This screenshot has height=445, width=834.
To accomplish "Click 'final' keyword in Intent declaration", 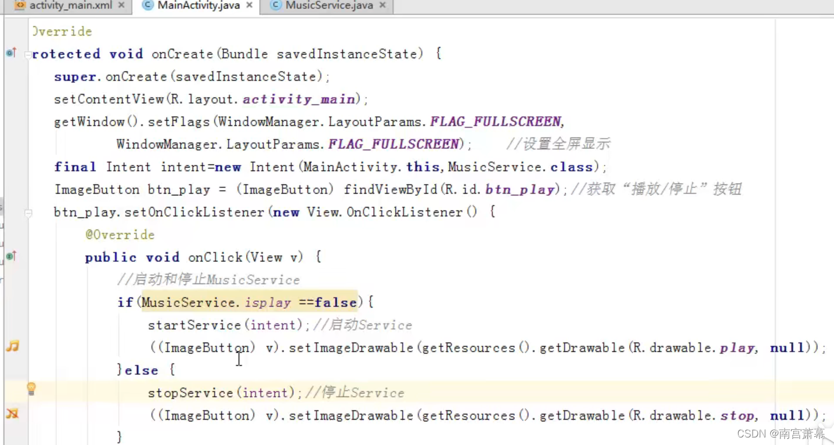I will [x=75, y=167].
